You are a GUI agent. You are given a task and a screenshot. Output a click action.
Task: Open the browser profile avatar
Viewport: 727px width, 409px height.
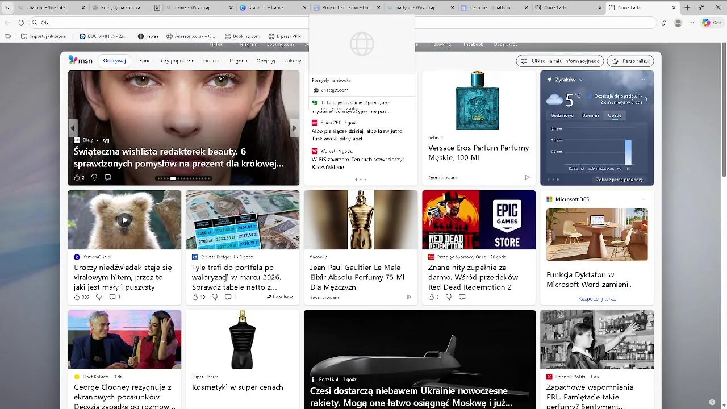[678, 23]
